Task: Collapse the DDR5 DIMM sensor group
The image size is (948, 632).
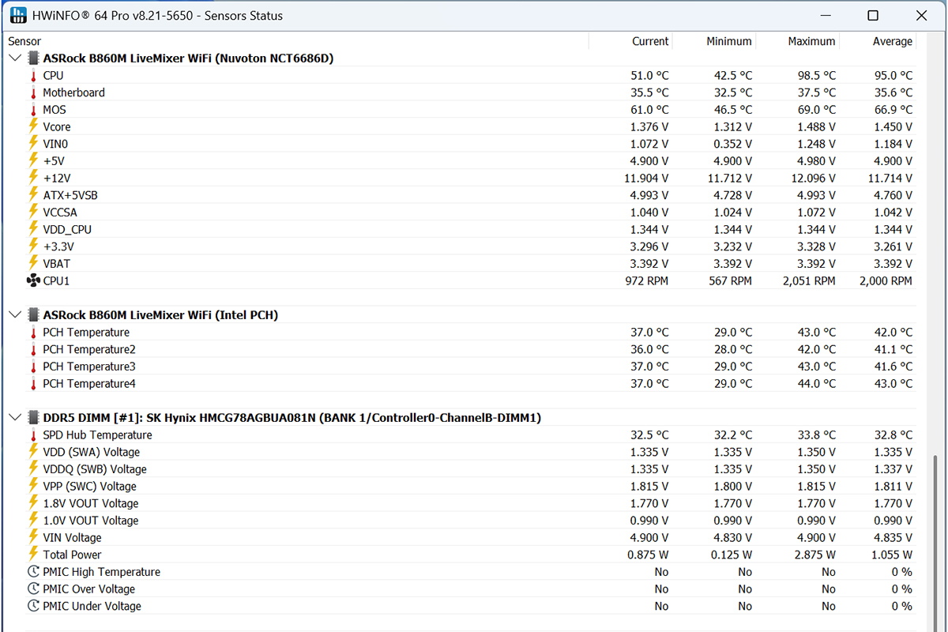Action: click(x=15, y=418)
